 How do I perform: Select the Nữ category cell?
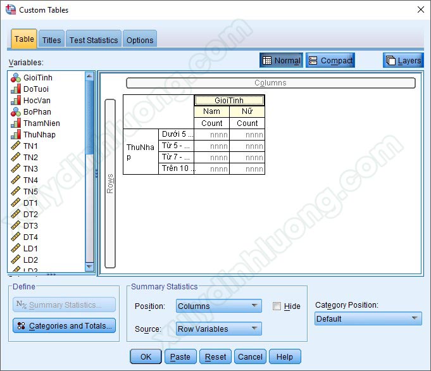[247, 111]
